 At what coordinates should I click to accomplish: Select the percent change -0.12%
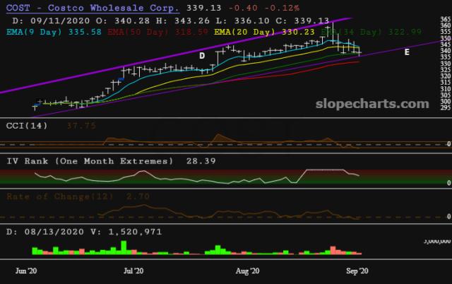(282, 8)
